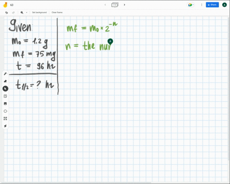
Task: Select the Eraser tool
Action: pos(5,81)
